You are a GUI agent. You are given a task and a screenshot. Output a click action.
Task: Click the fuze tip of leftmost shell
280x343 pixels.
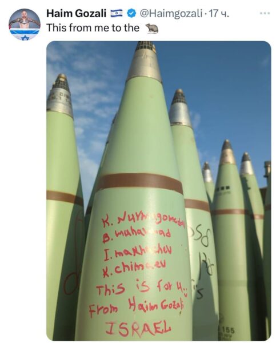(59, 96)
